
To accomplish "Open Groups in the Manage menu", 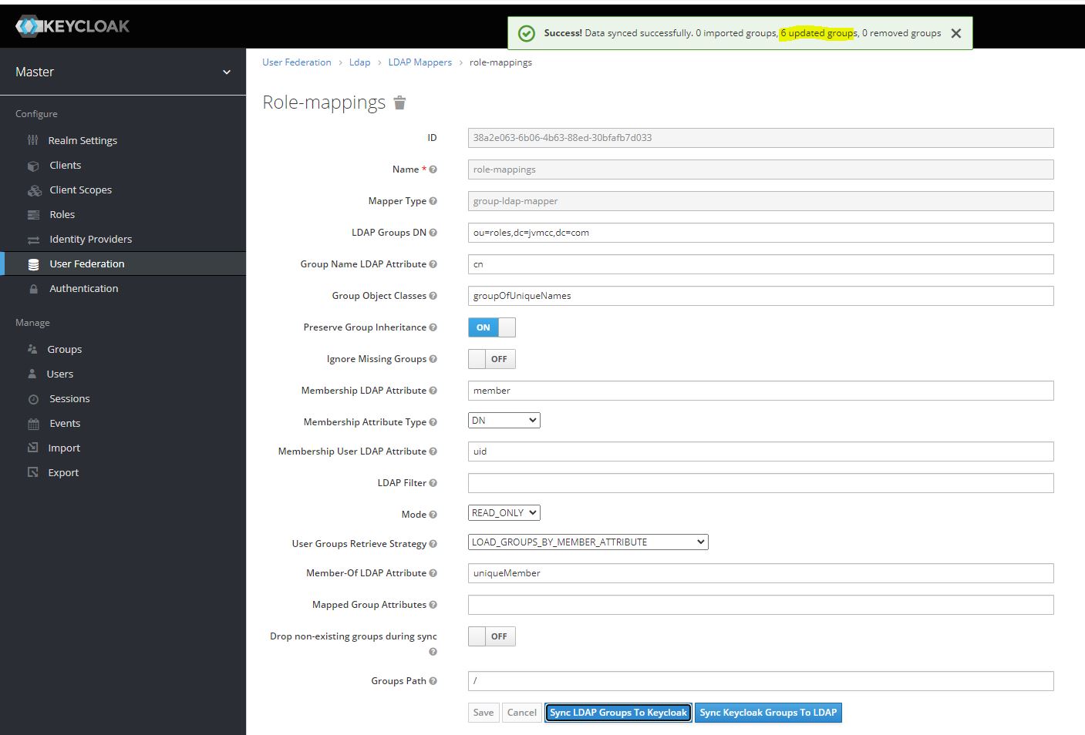I will 64,350.
